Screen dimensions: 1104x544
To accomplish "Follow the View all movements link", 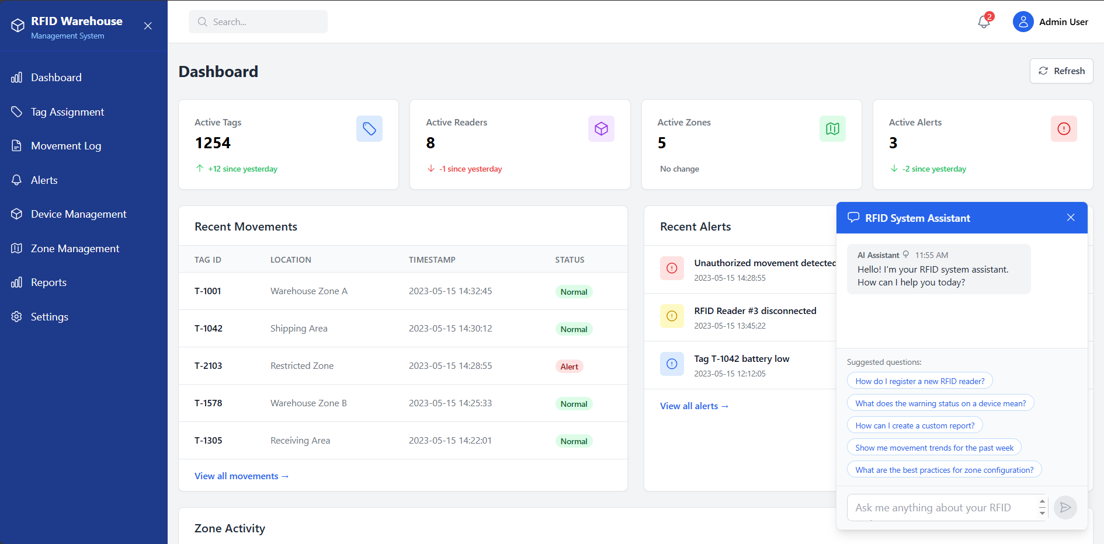I will coord(241,476).
